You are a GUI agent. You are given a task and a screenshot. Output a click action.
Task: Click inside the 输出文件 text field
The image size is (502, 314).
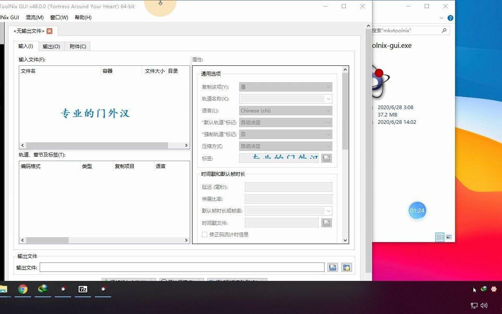[180, 267]
